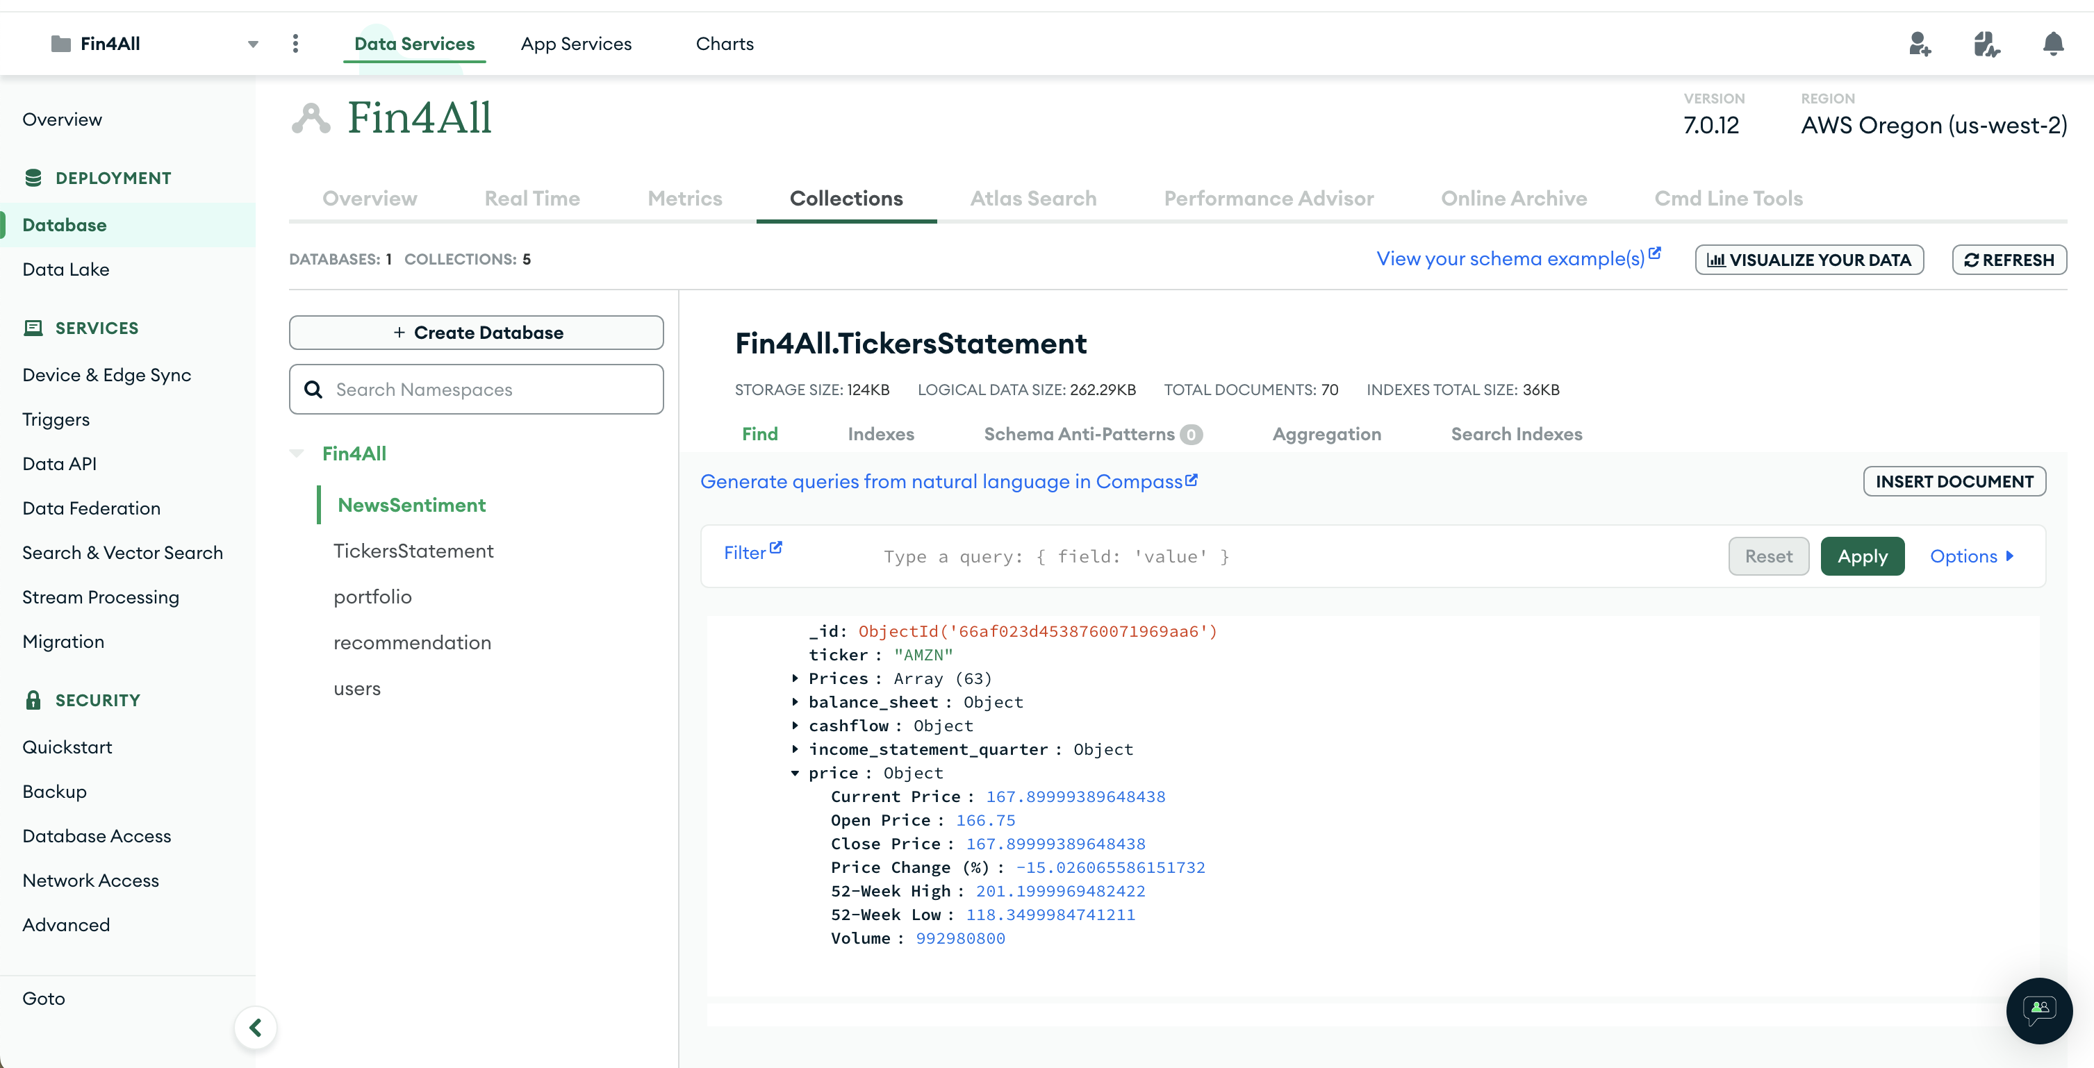Collapse the Fin4All database tree
This screenshot has width=2094, height=1068.
[x=297, y=453]
